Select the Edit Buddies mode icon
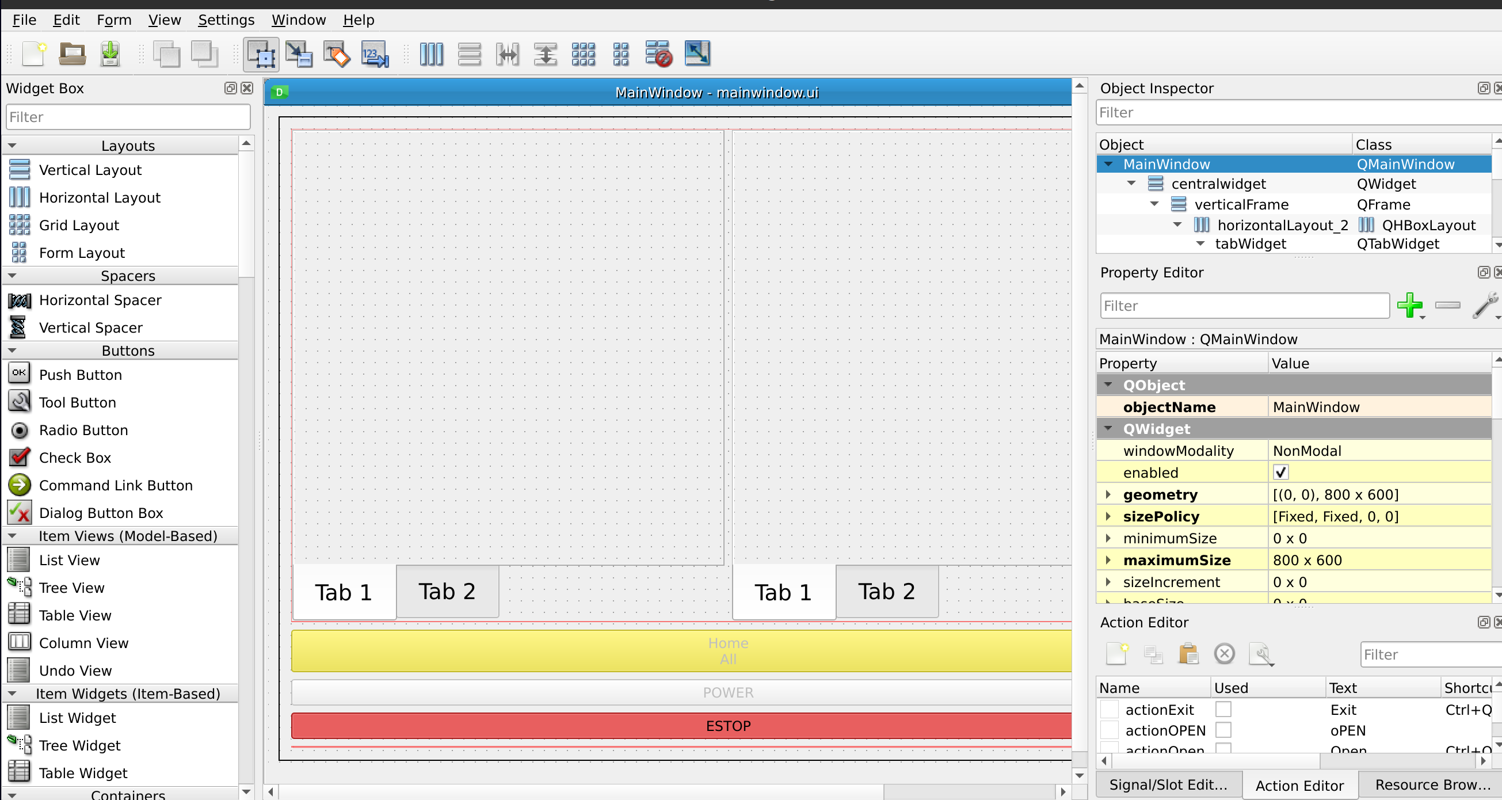 click(x=337, y=54)
